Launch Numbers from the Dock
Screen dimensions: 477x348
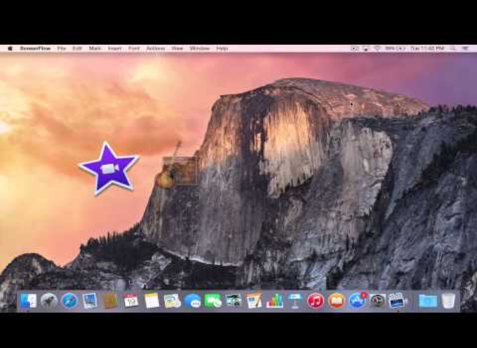click(275, 301)
